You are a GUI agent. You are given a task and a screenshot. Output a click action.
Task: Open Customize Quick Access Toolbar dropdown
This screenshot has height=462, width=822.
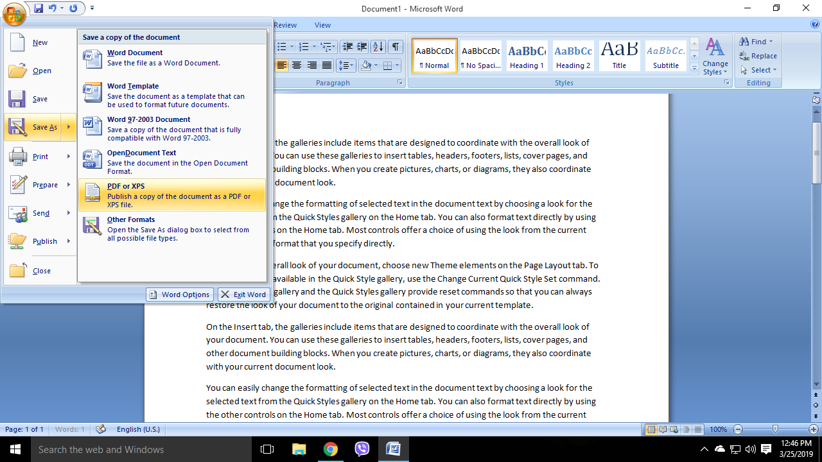point(92,8)
